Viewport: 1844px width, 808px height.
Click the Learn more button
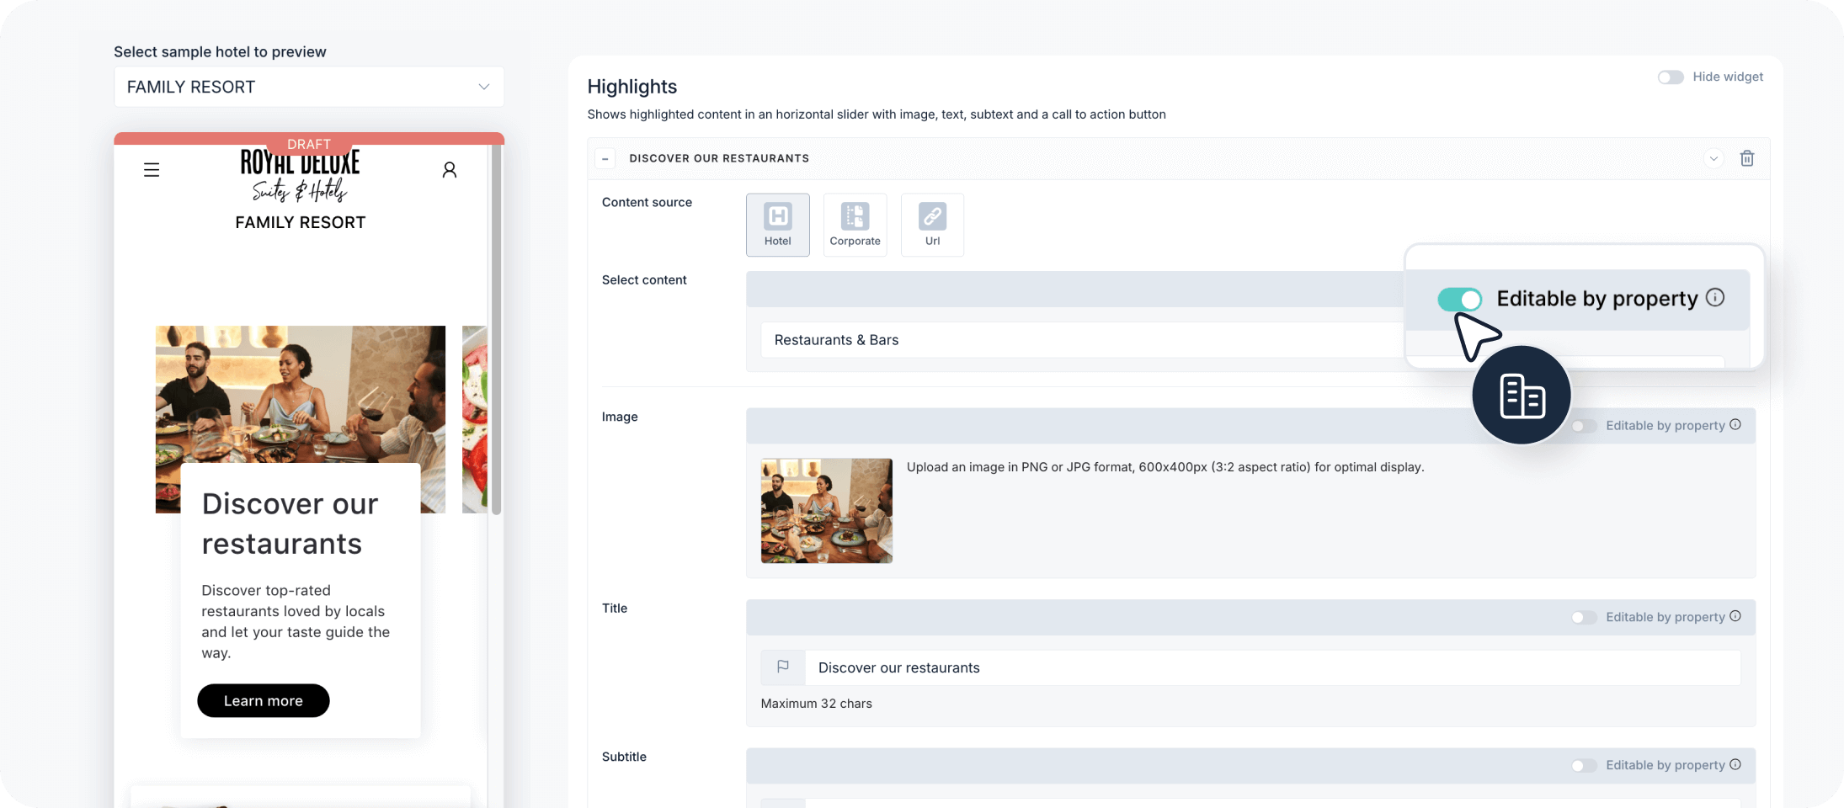click(263, 701)
